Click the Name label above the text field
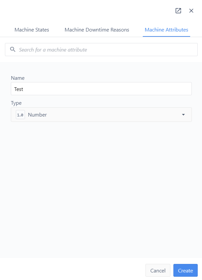The height and width of the screenshot is (280, 202). pos(17,78)
